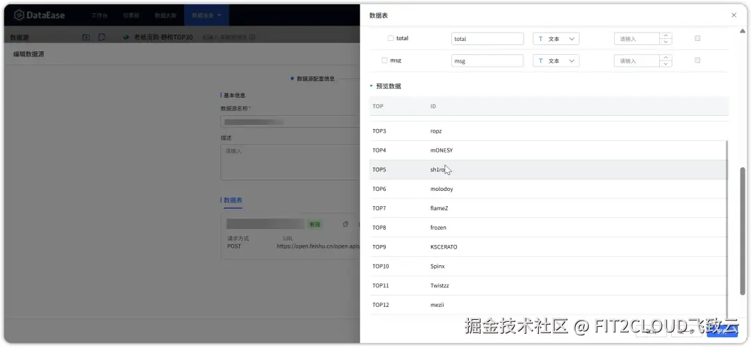Click the TOP11 cell

380,285
